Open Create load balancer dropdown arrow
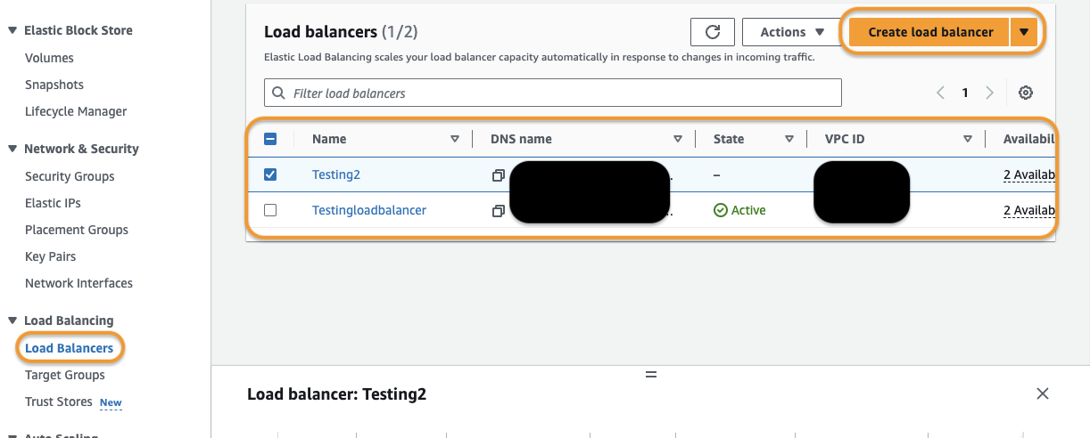This screenshot has height=438, width=1090. click(x=1024, y=32)
